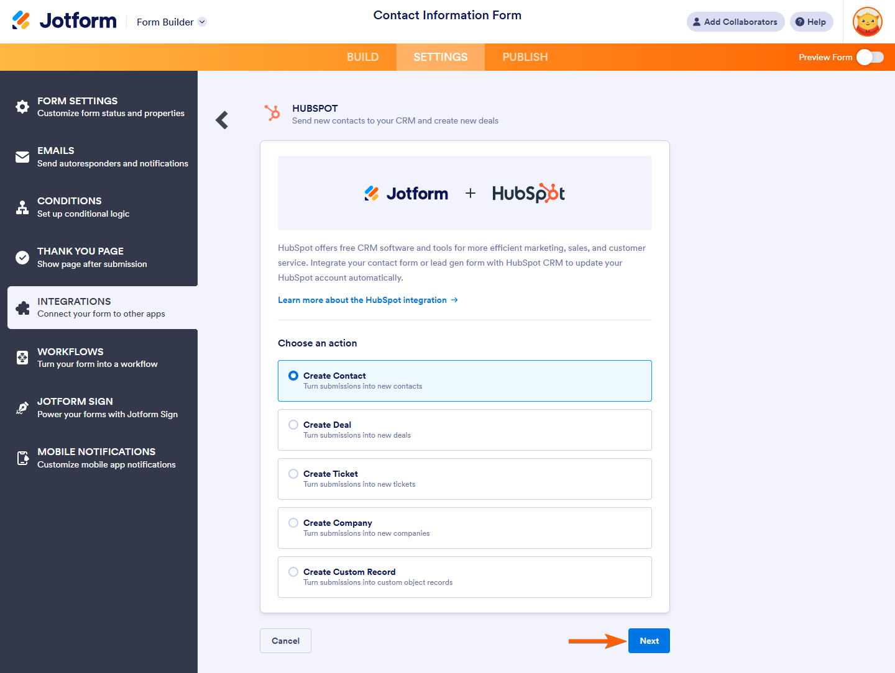Viewport: 895px width, 673px height.
Task: Click the Jotform logo in the banner
Action: click(x=406, y=194)
